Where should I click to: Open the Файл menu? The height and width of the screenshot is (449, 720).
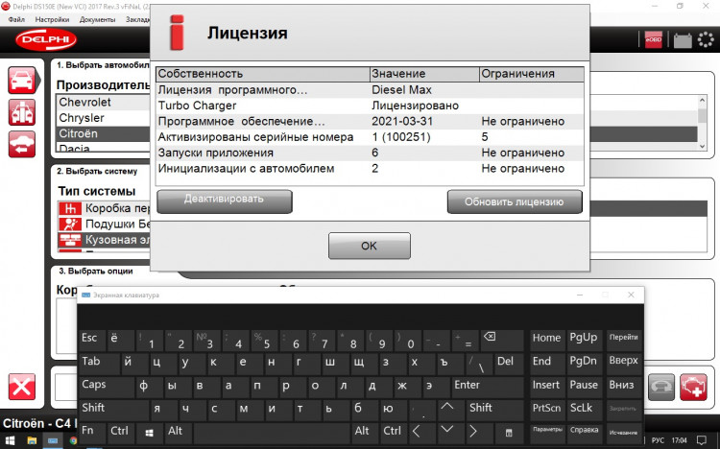tap(16, 19)
